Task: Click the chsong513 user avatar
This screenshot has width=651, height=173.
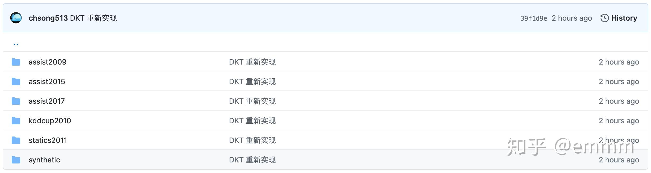Action: point(16,18)
